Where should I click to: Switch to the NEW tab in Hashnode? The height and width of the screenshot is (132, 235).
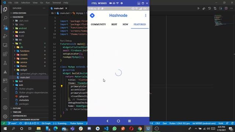[x=125, y=25]
